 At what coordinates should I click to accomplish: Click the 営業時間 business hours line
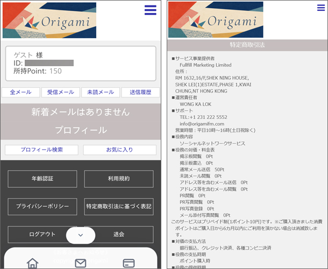pyautogui.click(x=216, y=130)
